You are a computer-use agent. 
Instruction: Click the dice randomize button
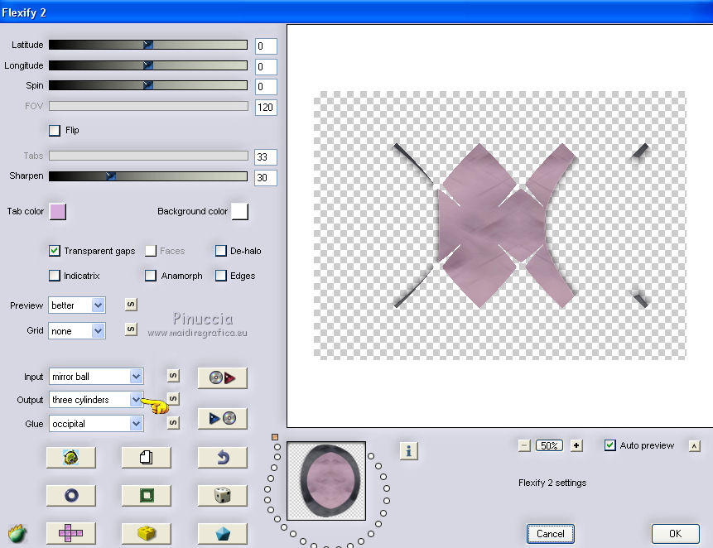(x=223, y=495)
